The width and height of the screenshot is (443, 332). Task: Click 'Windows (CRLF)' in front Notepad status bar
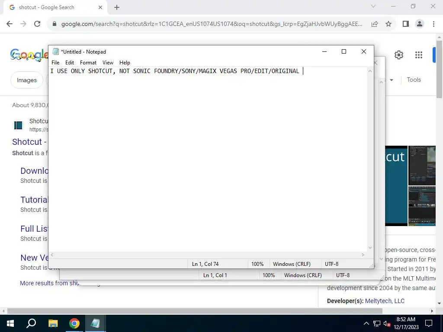click(x=292, y=264)
